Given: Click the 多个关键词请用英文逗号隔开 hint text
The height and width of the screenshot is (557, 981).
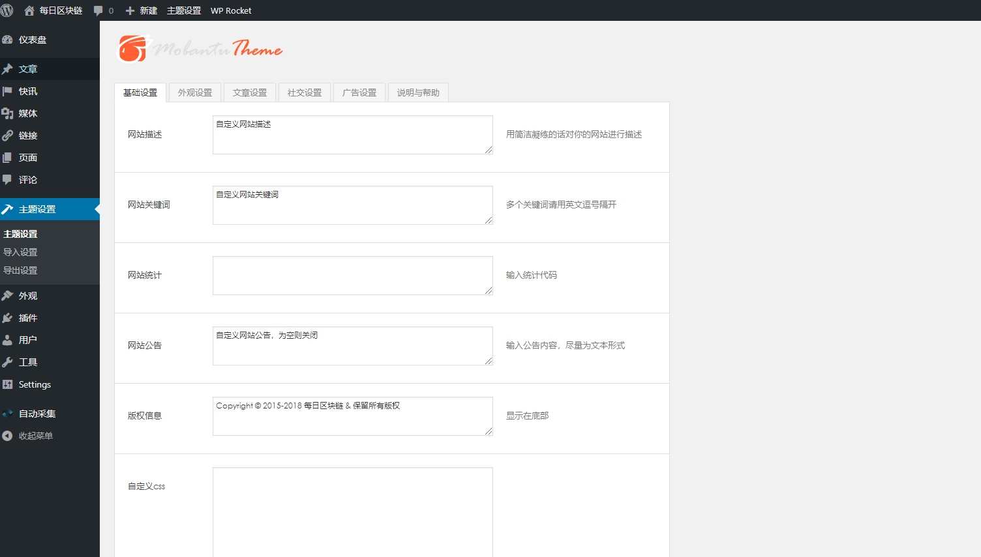Looking at the screenshot, I should (x=561, y=205).
